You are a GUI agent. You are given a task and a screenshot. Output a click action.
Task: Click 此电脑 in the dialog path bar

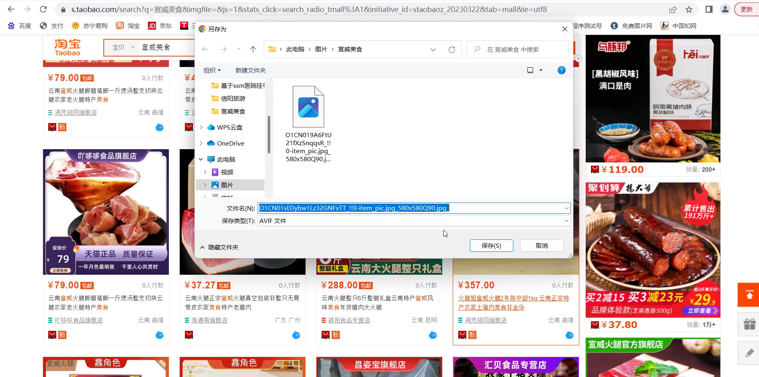pyautogui.click(x=295, y=49)
